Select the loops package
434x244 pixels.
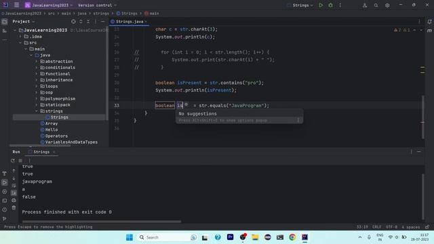(x=52, y=86)
